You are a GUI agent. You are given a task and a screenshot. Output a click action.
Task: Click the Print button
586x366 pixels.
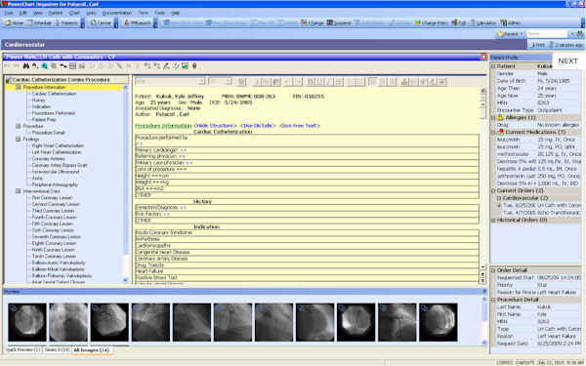pyautogui.click(x=537, y=45)
